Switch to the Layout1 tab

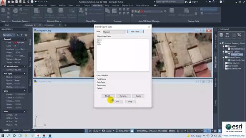click(x=16, y=130)
